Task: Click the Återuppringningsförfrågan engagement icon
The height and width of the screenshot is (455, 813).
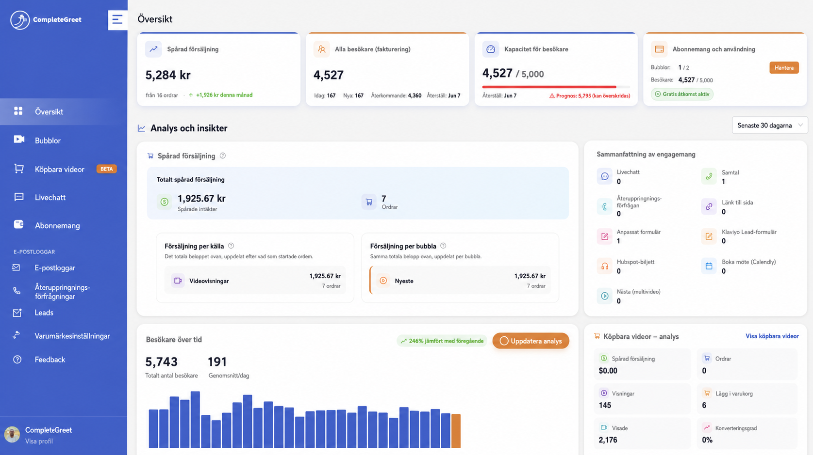Action: pos(604,206)
